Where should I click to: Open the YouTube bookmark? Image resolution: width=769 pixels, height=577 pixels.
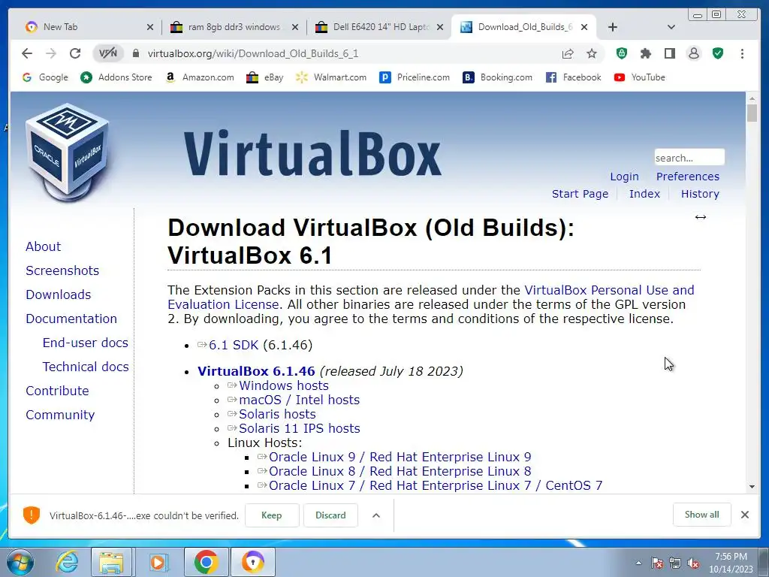pyautogui.click(x=640, y=77)
